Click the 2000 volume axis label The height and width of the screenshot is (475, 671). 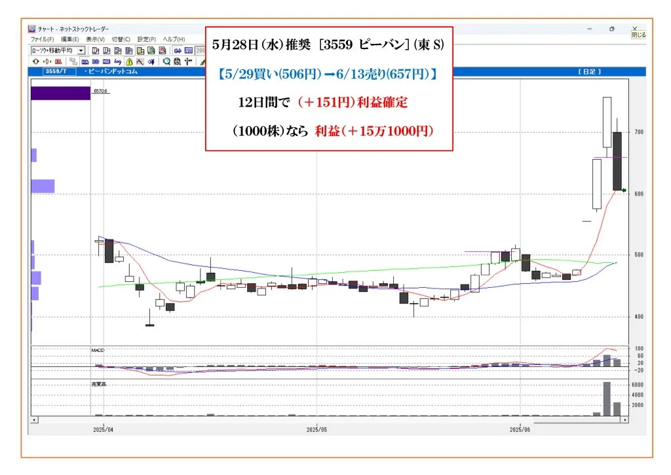tap(638, 406)
